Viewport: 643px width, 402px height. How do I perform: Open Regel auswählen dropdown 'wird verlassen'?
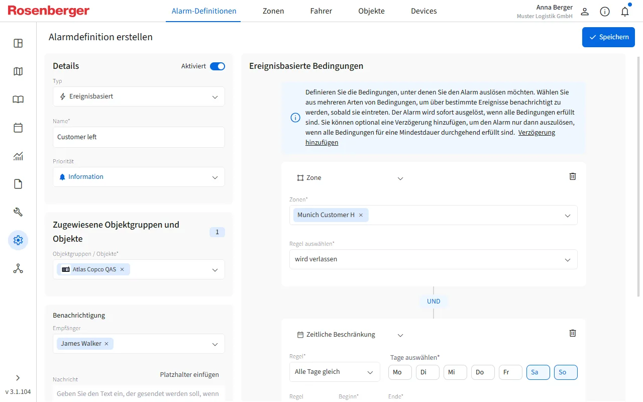pyautogui.click(x=434, y=259)
